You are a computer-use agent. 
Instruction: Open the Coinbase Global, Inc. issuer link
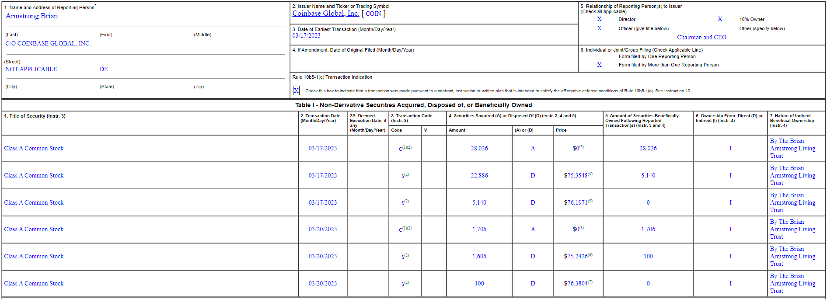click(326, 14)
